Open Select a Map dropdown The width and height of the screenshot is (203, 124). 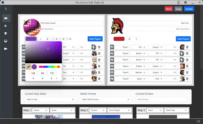pos(50,99)
